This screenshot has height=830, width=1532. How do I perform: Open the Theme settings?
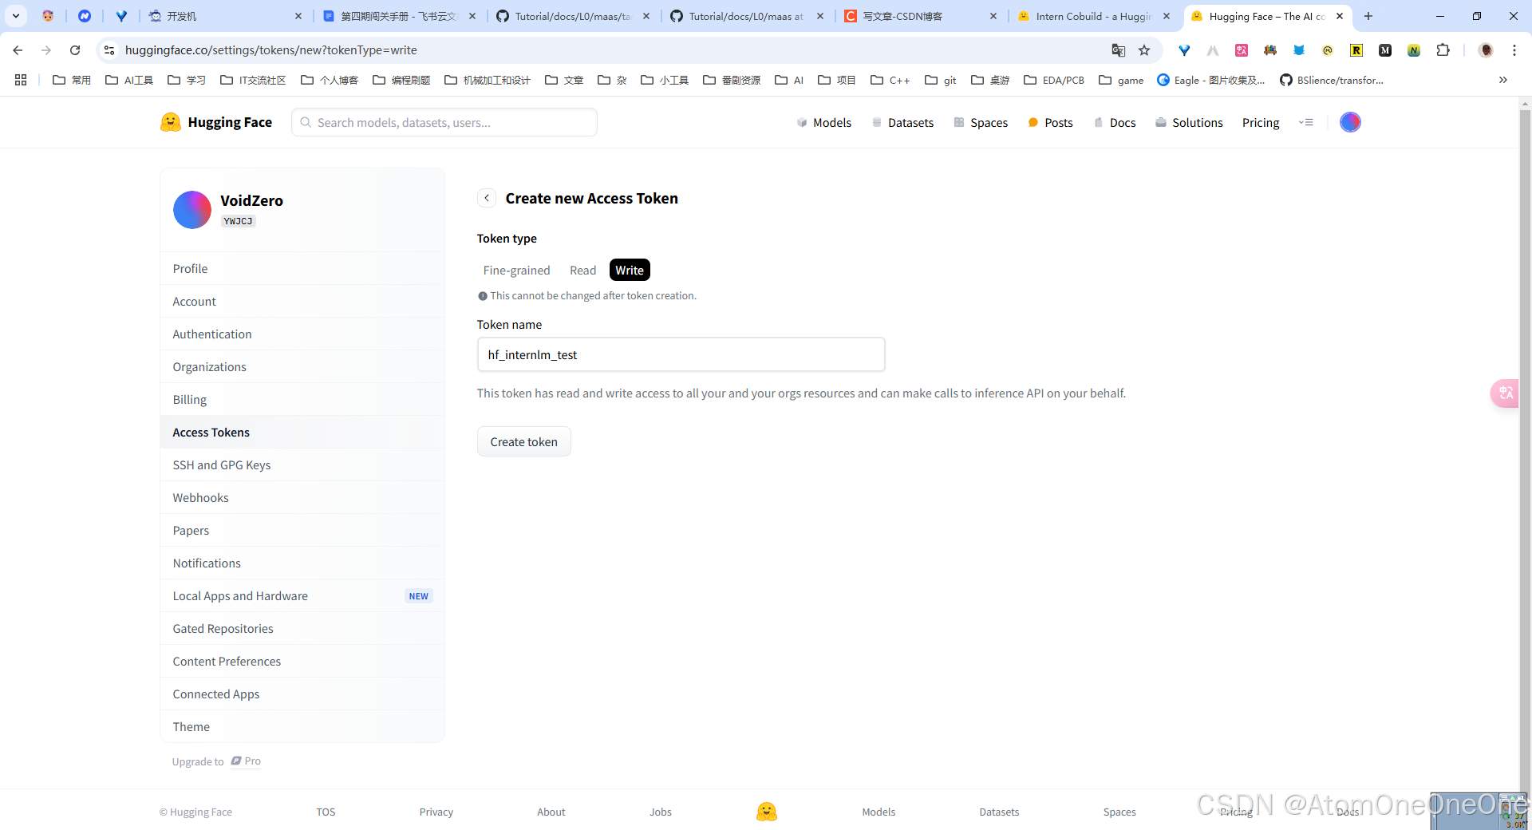pos(302,726)
